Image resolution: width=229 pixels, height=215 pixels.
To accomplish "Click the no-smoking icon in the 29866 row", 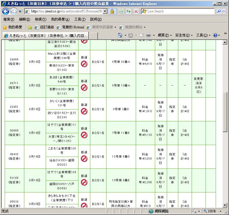I will click(84, 64).
